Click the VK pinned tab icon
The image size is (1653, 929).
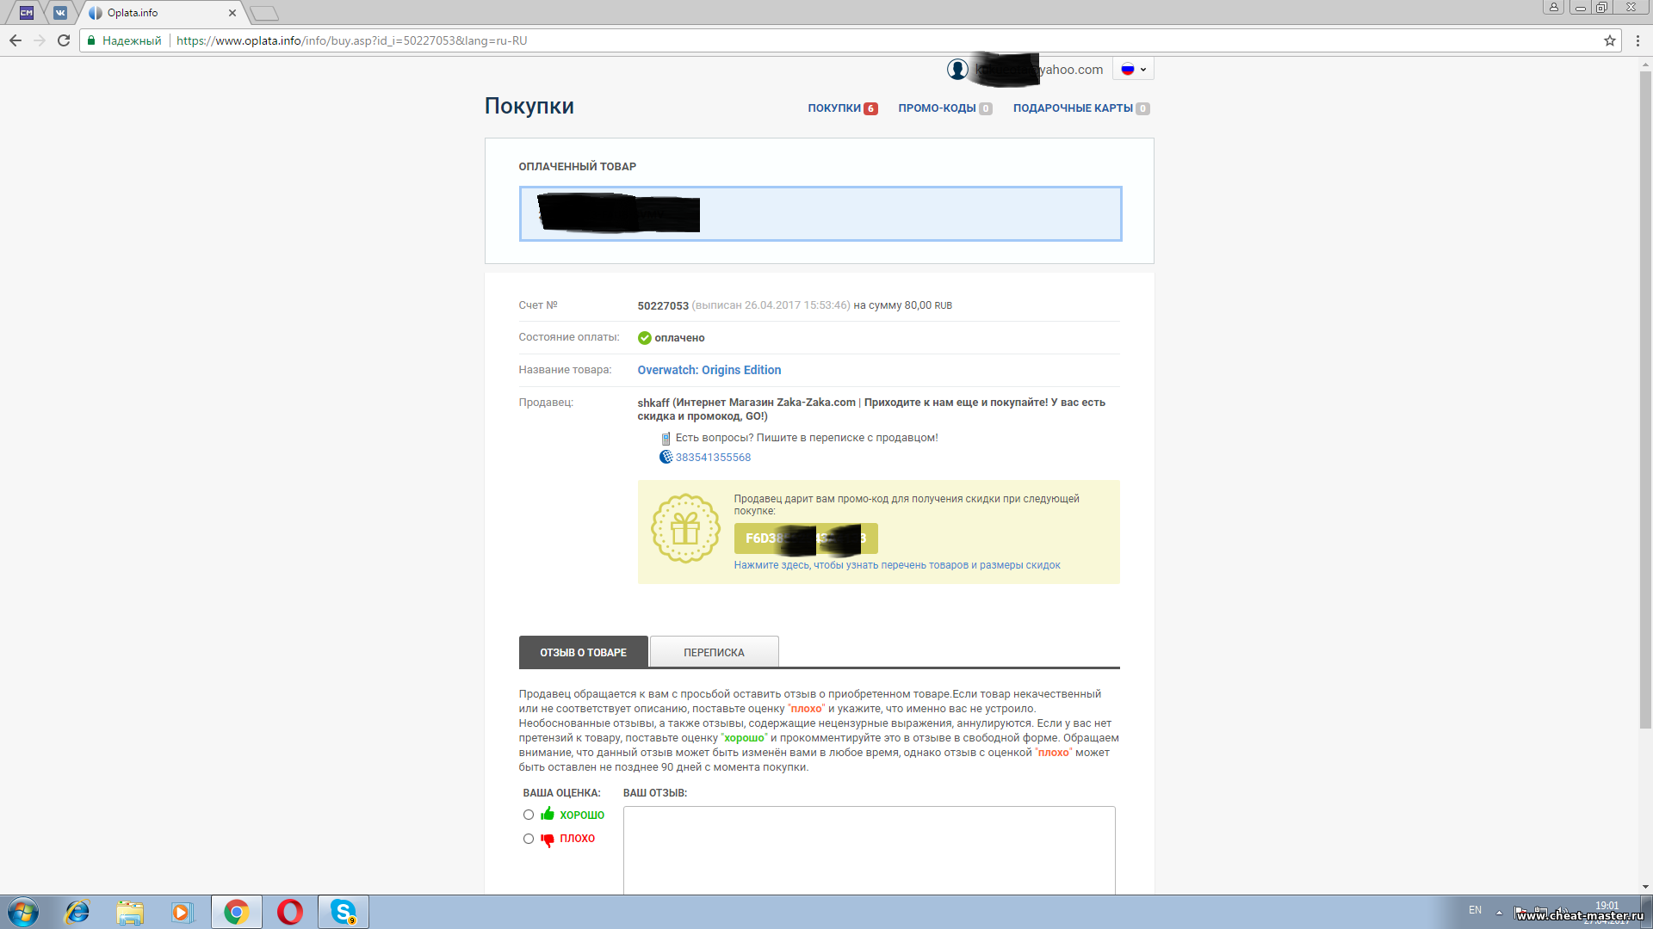59,13
